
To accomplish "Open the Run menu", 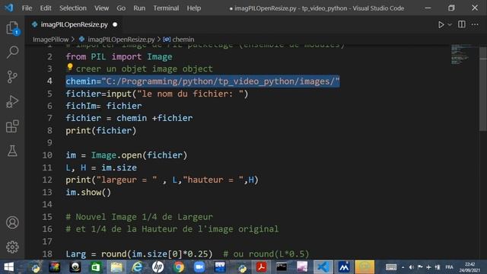I will 139,8.
